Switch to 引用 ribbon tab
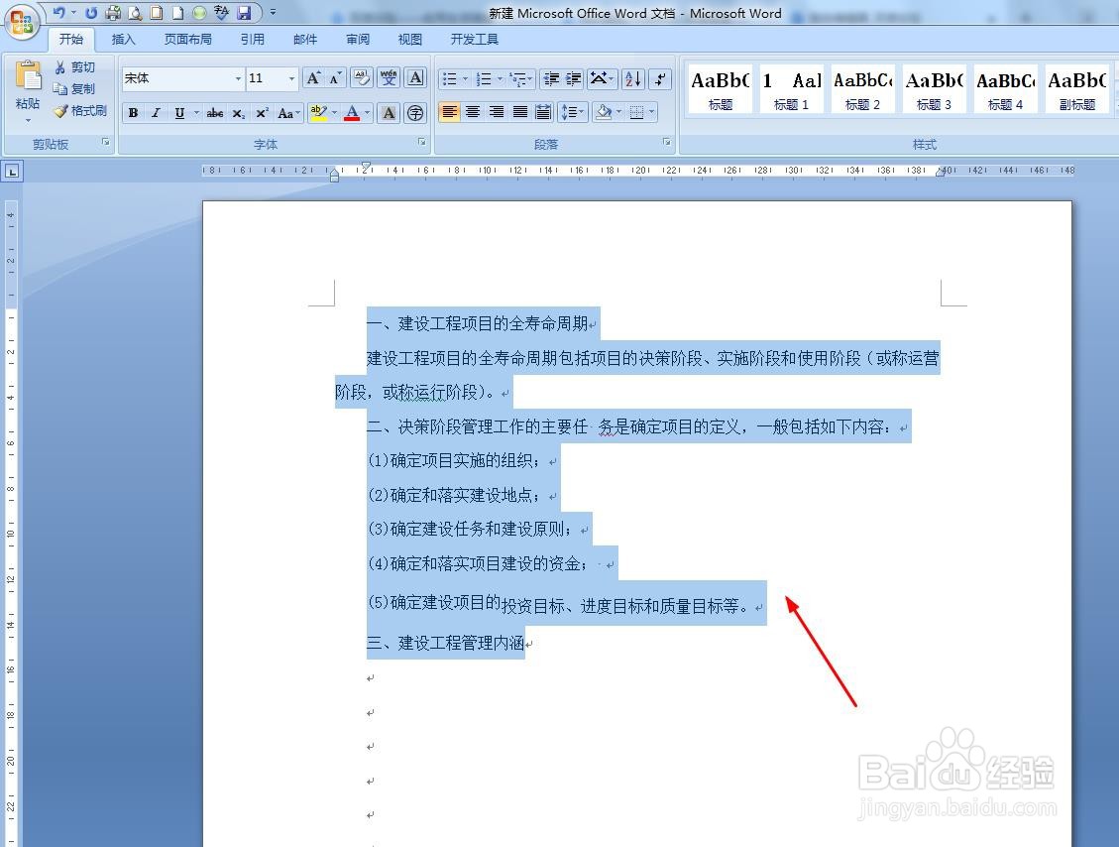 (252, 40)
